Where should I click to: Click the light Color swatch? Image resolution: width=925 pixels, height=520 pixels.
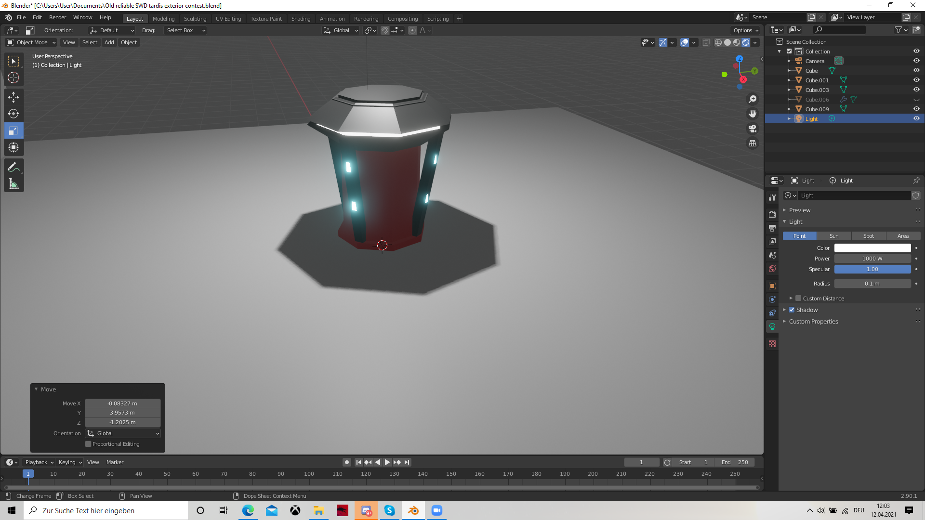point(872,248)
